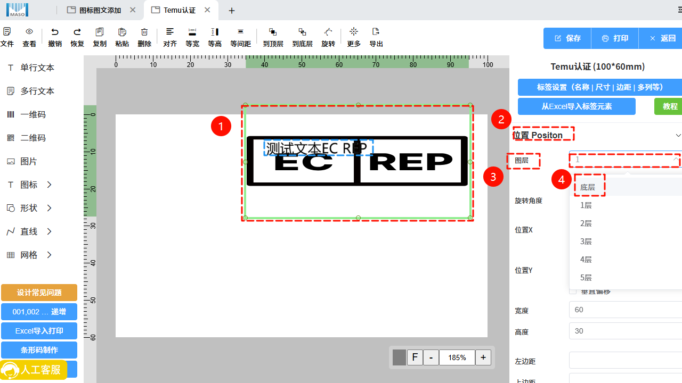The image size is (682, 383).
Task: Copy using the 复制 icon
Action: pyautogui.click(x=100, y=32)
